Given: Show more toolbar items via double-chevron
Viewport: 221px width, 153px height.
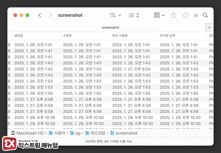Looking at the screenshot, I should click(x=196, y=15).
